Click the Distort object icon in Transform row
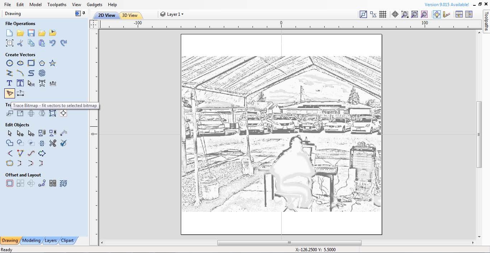Screen dimensions: 490x253 (53, 113)
